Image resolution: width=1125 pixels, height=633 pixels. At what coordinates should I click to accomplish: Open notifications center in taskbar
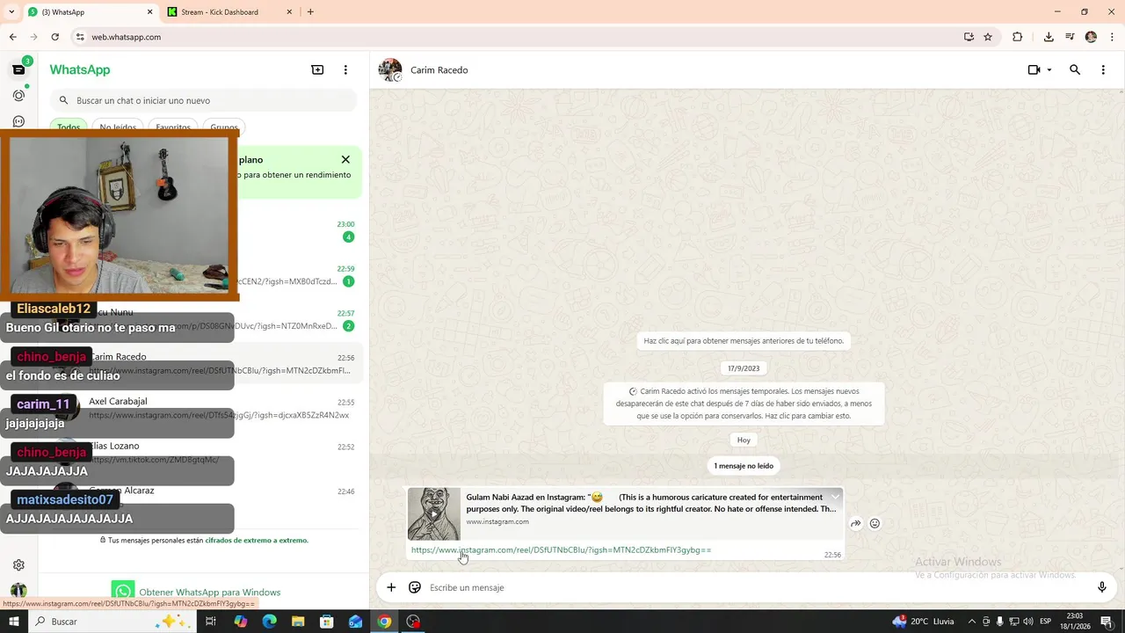click(1107, 622)
